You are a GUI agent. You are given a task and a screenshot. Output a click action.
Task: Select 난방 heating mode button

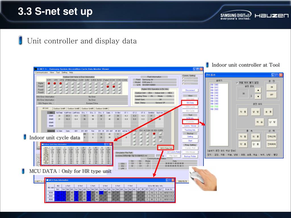tap(272, 122)
